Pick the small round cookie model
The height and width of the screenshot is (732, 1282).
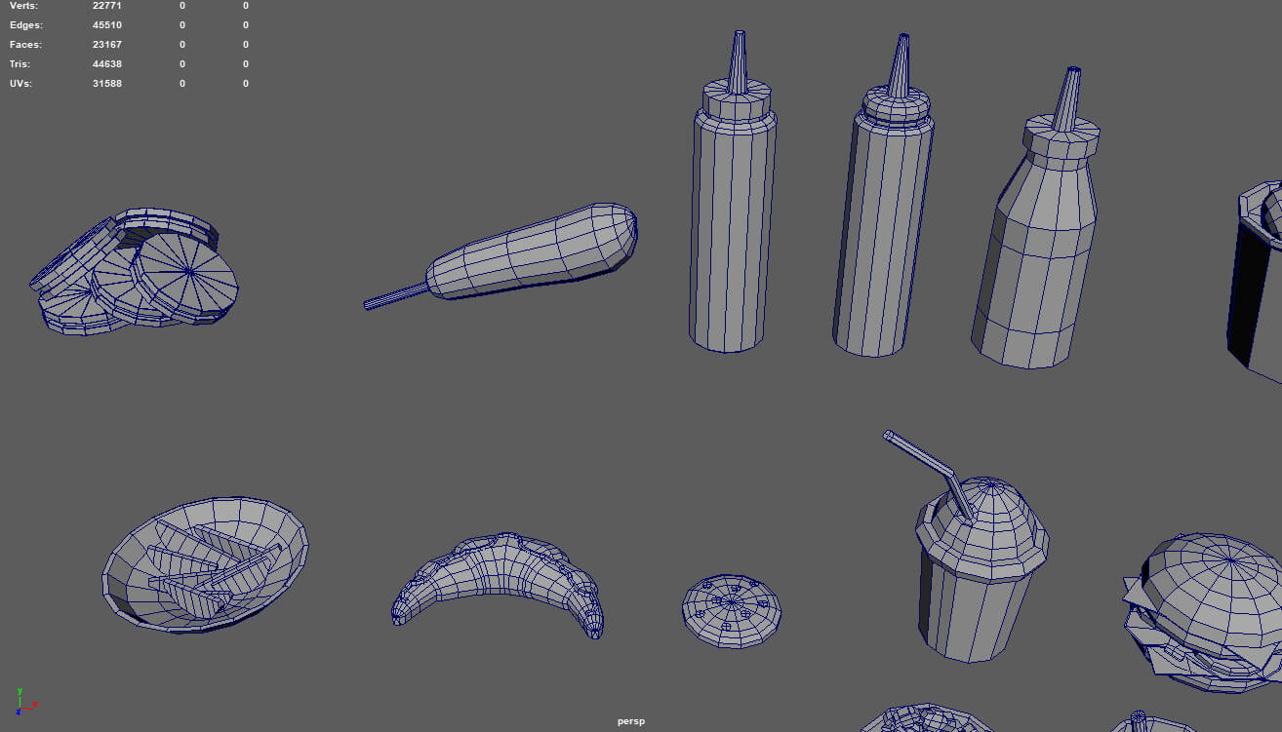732,610
